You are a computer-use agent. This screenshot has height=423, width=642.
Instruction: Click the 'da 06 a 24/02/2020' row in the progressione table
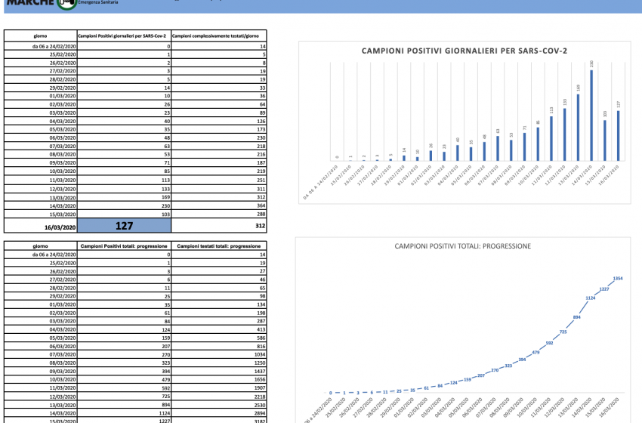coord(135,255)
